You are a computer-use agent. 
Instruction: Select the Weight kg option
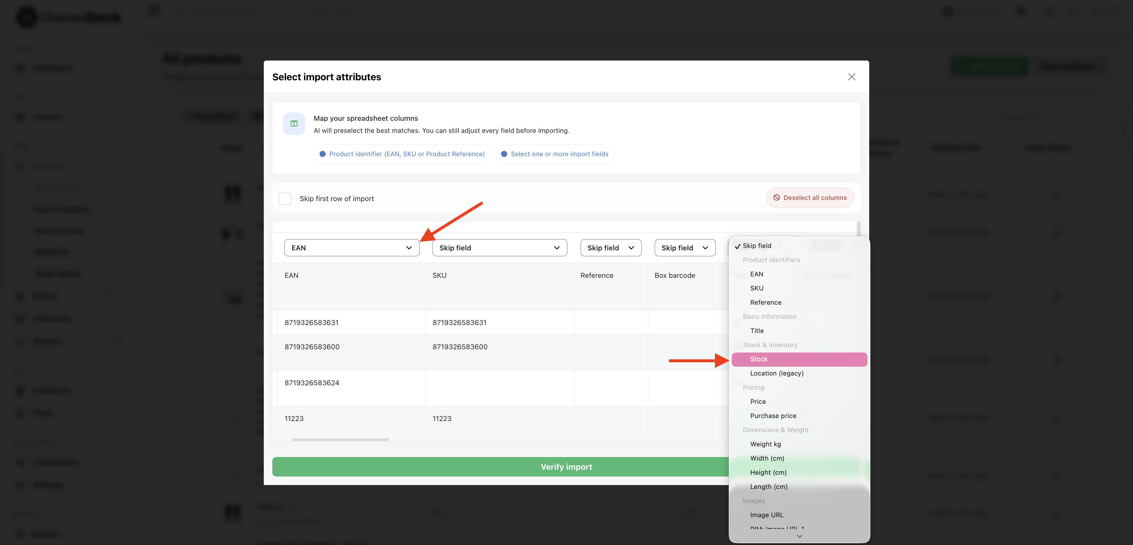click(x=799, y=444)
